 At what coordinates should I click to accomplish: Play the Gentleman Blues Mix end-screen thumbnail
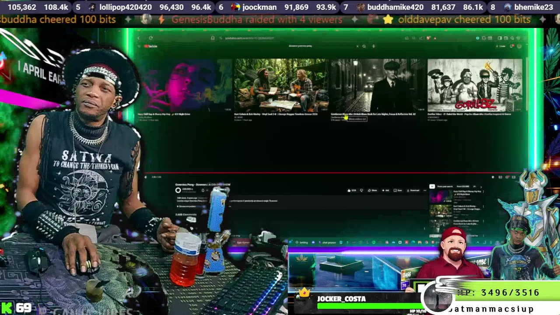point(378,85)
